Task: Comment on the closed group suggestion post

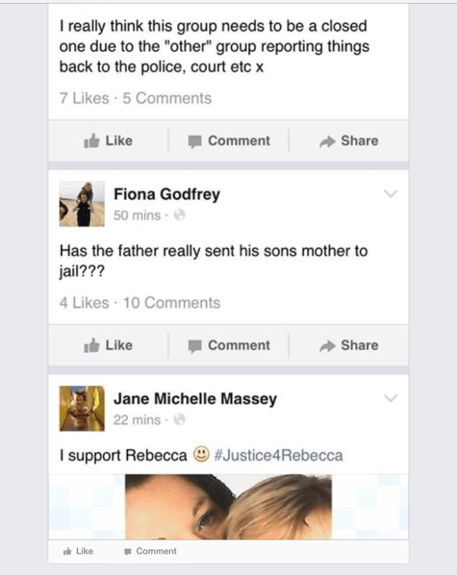Action: pyautogui.click(x=229, y=140)
